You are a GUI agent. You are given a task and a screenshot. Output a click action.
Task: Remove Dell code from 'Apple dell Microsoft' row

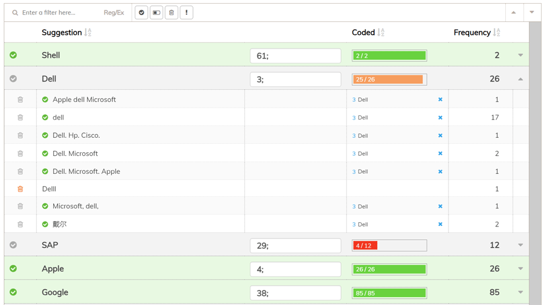[x=440, y=100]
